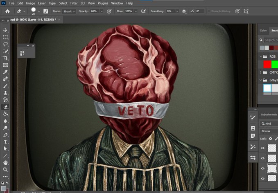This screenshot has width=278, height=193.
Task: Select the Crop tool
Action: click(5, 58)
